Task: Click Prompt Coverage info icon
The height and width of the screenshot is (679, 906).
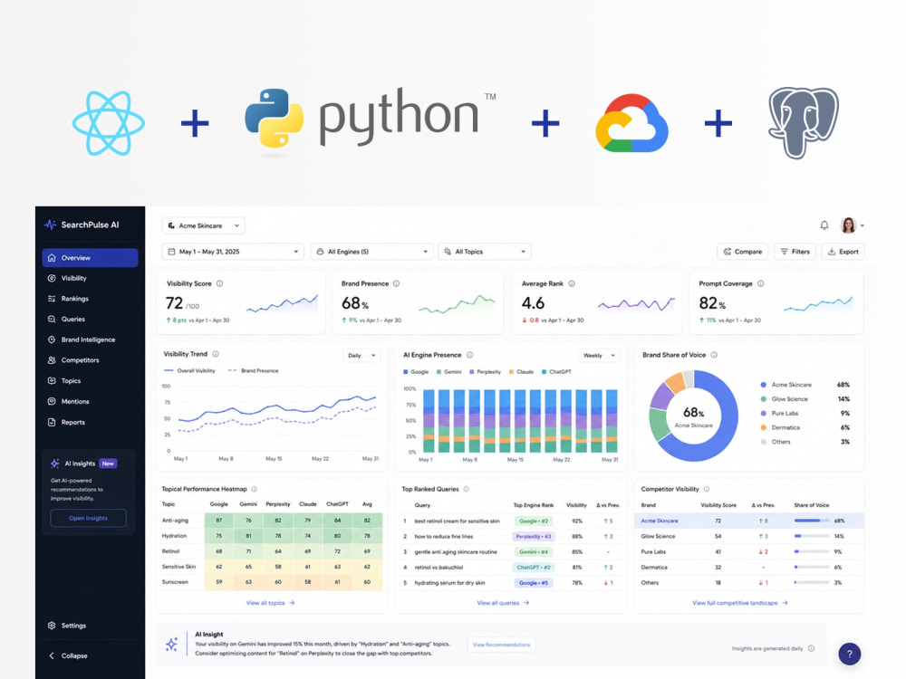Action: [x=760, y=283]
